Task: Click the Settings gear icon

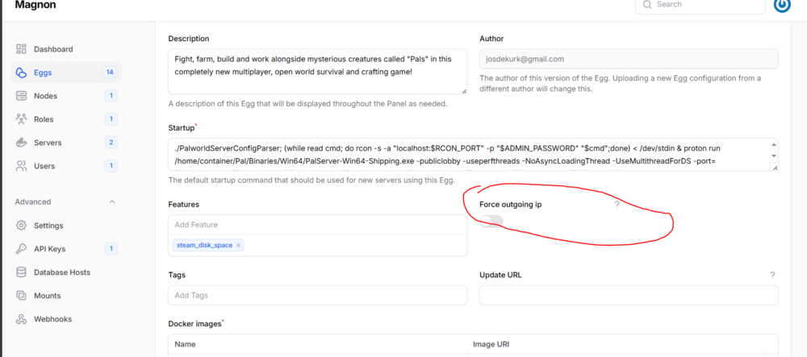Action: pyautogui.click(x=21, y=226)
